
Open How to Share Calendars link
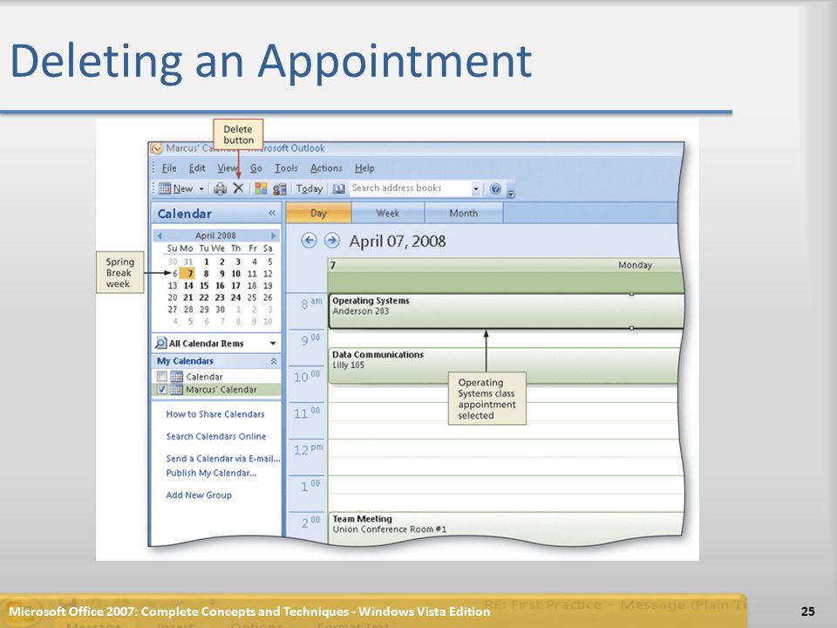[215, 413]
